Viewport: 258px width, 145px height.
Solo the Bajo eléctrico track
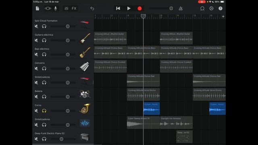(44, 54)
